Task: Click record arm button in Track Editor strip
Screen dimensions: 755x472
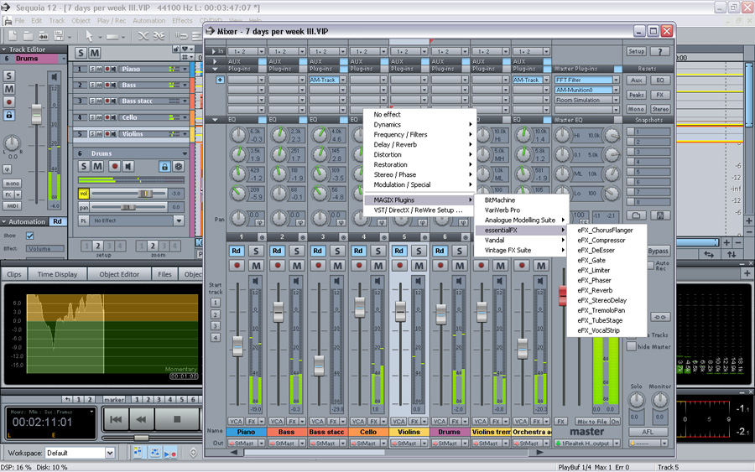Action: [x=9, y=102]
